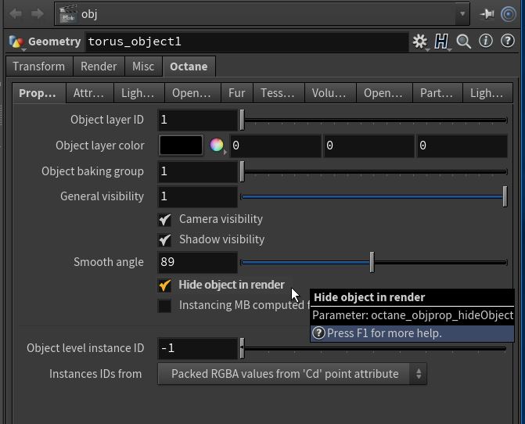Click the Object level instance ID slider handle
Screen dimensions: 525x424
242,348
